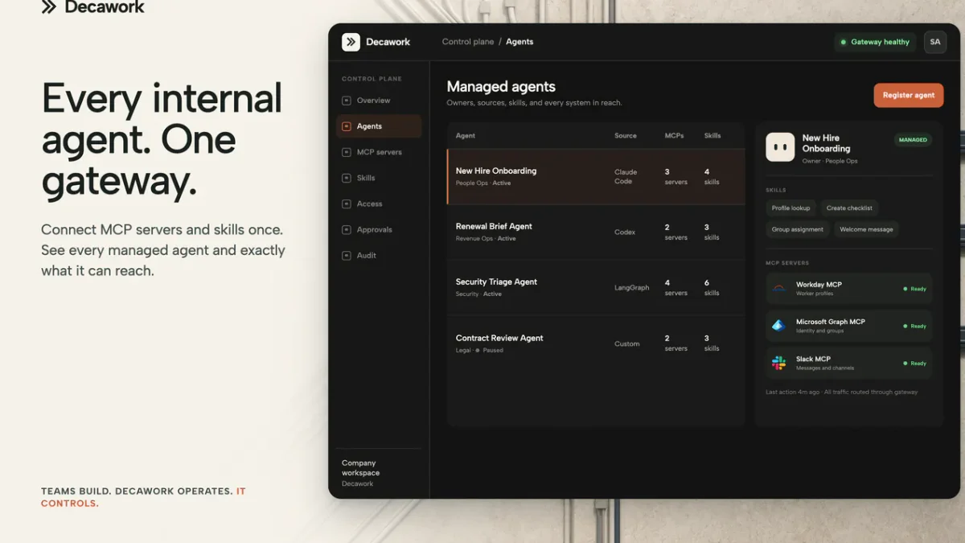Click the Group assignment skill chip
965x543 pixels.
798,229
